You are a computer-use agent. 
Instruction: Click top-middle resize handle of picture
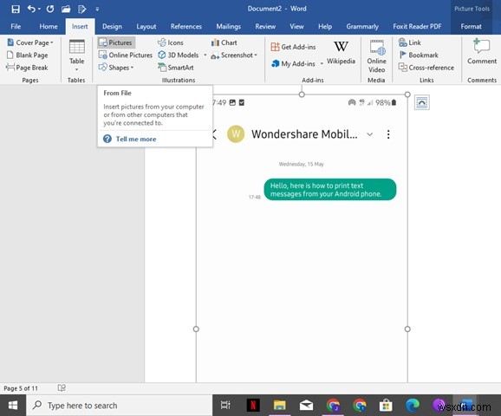[302, 94]
